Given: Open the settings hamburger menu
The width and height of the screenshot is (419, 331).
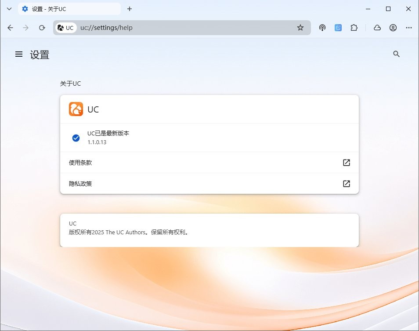Looking at the screenshot, I should click(x=19, y=54).
